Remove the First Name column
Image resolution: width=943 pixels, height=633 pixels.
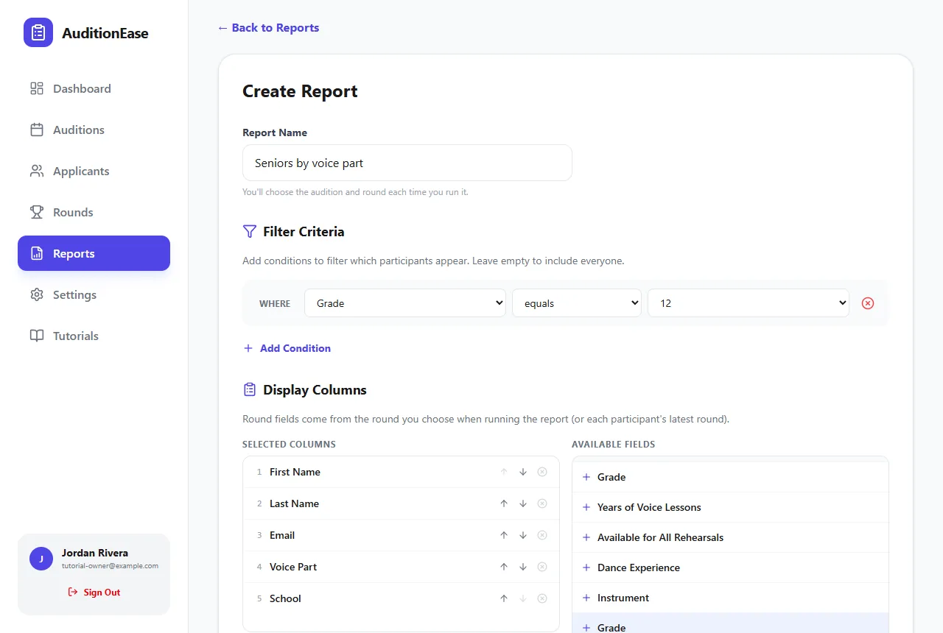click(542, 472)
